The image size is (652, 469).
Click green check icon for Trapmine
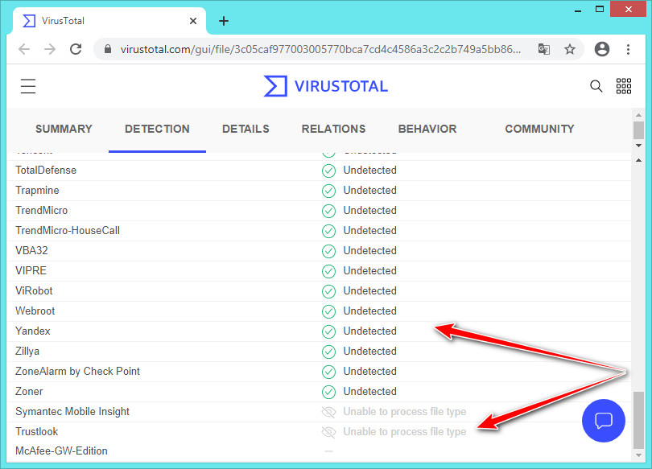pos(328,191)
